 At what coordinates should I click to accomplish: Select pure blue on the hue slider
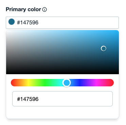tap(79, 83)
